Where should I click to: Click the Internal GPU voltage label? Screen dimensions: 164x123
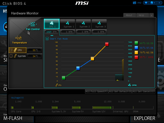click(120, 111)
